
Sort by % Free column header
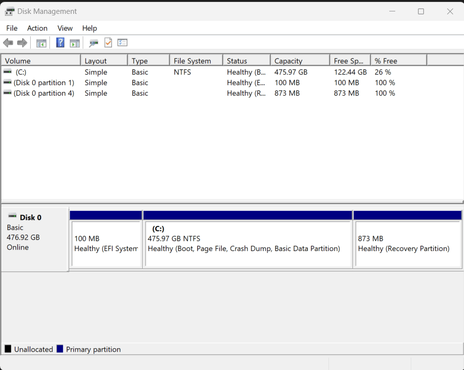point(399,61)
